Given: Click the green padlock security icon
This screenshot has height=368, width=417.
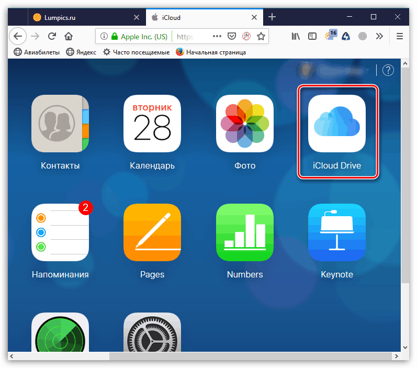Looking at the screenshot, I should (115, 36).
